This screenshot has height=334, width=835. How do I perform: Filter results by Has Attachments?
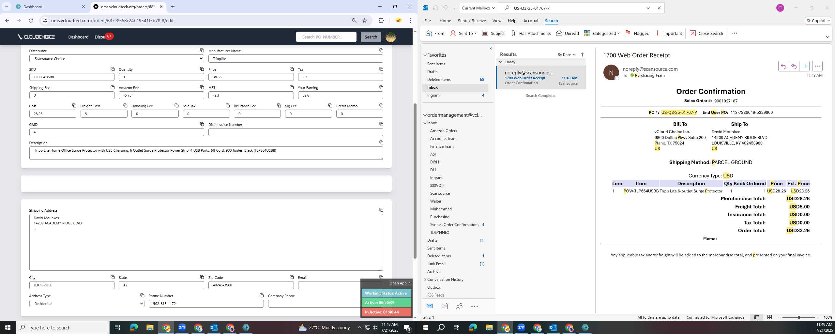click(530, 33)
